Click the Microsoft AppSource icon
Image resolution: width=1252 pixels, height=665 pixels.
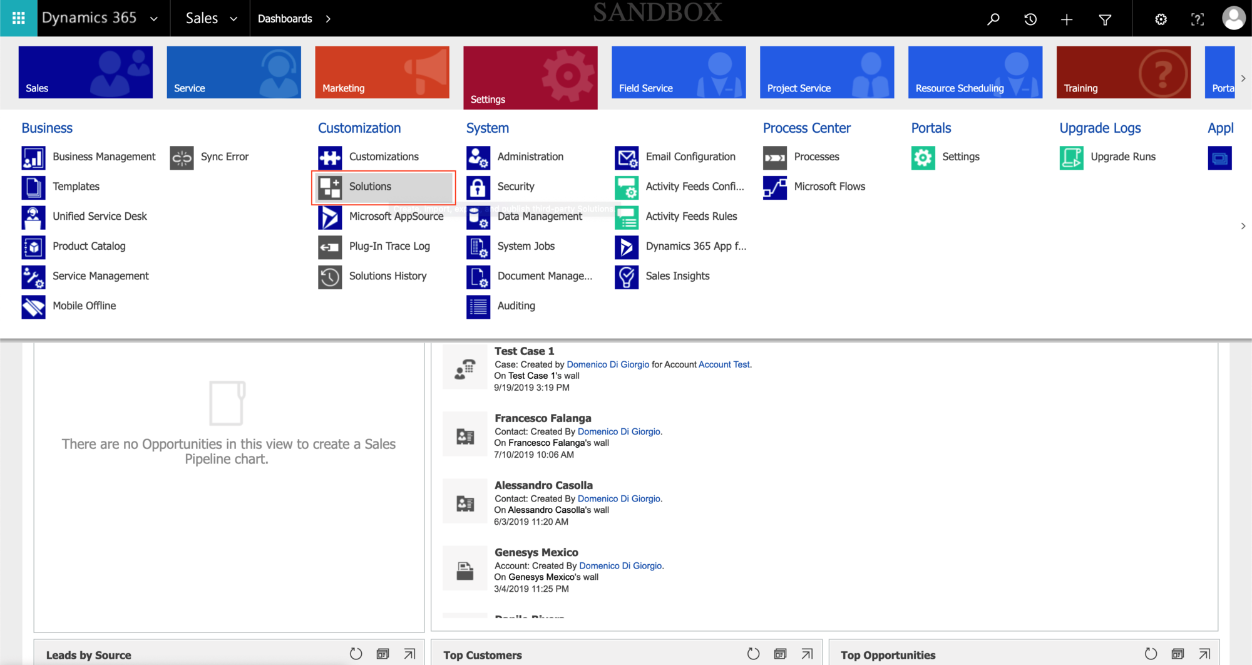click(x=330, y=217)
